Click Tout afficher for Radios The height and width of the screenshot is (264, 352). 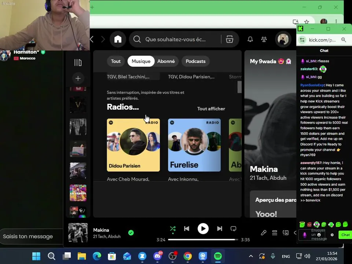(x=211, y=109)
